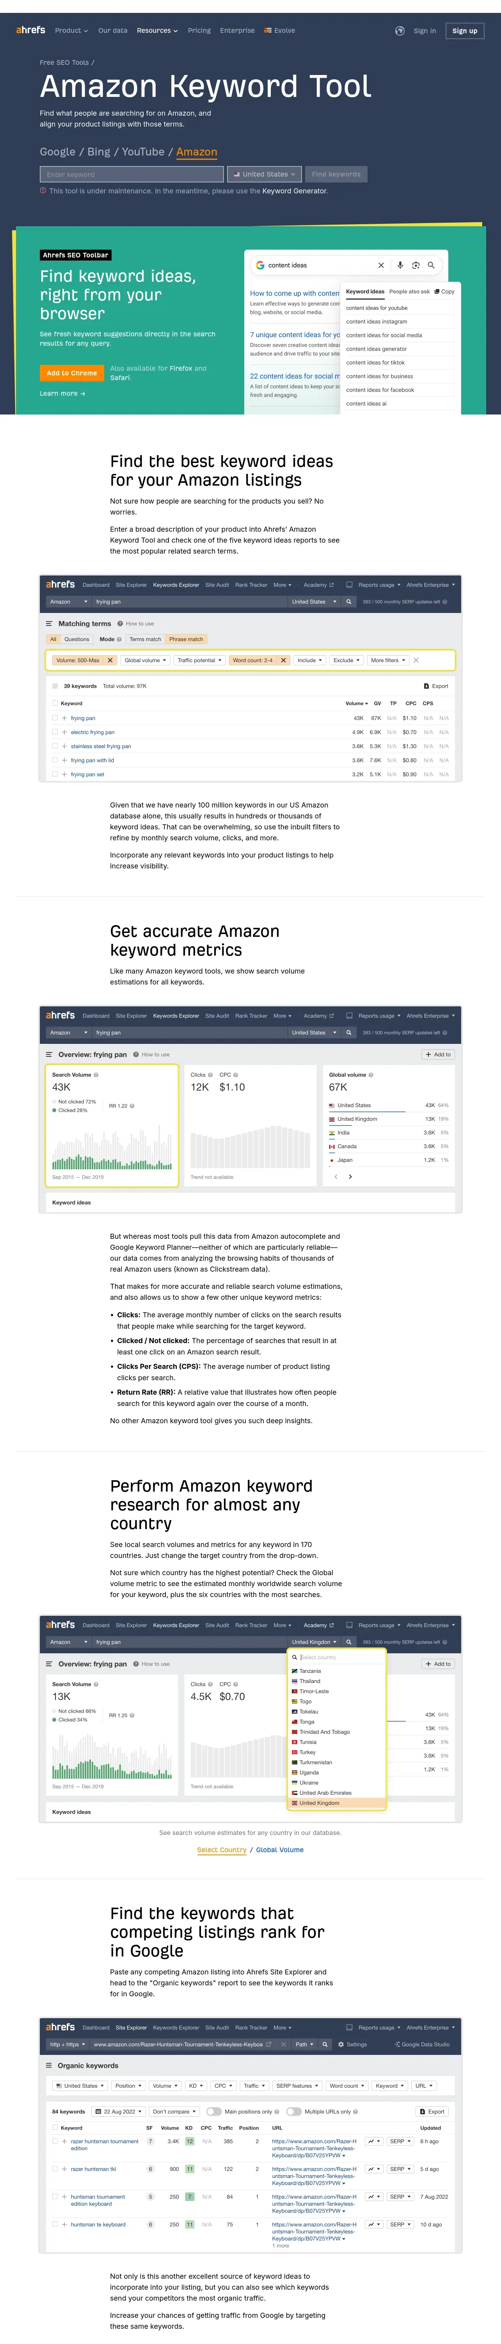Click the microphone icon in Google search bar
Image resolution: width=501 pixels, height=2344 pixels.
tap(400, 265)
